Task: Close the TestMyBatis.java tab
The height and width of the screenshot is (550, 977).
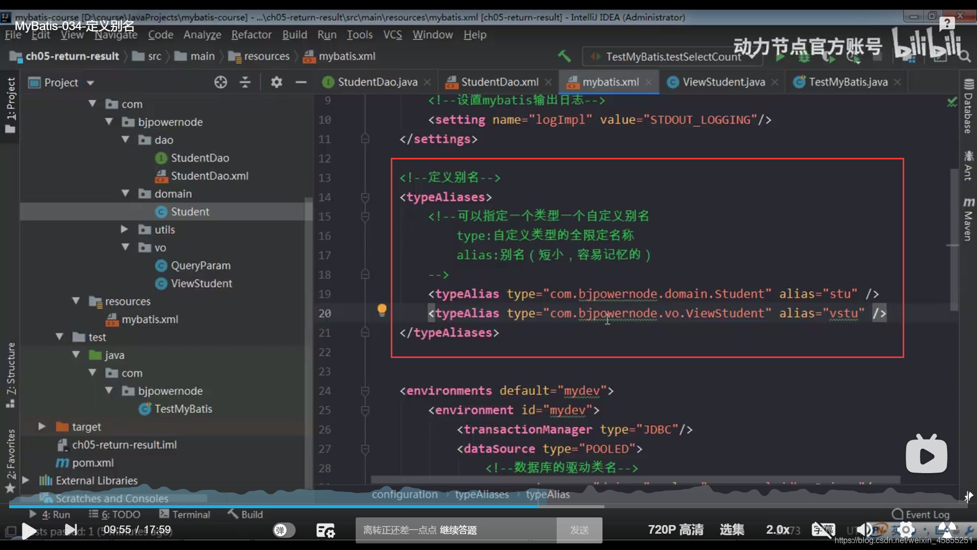Action: tap(897, 82)
